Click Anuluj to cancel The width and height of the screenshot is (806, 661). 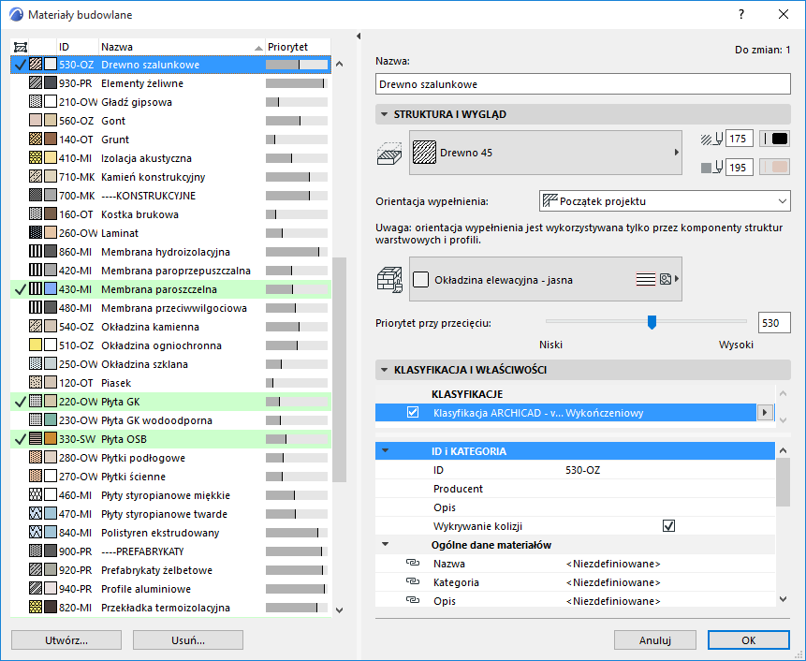coord(655,639)
